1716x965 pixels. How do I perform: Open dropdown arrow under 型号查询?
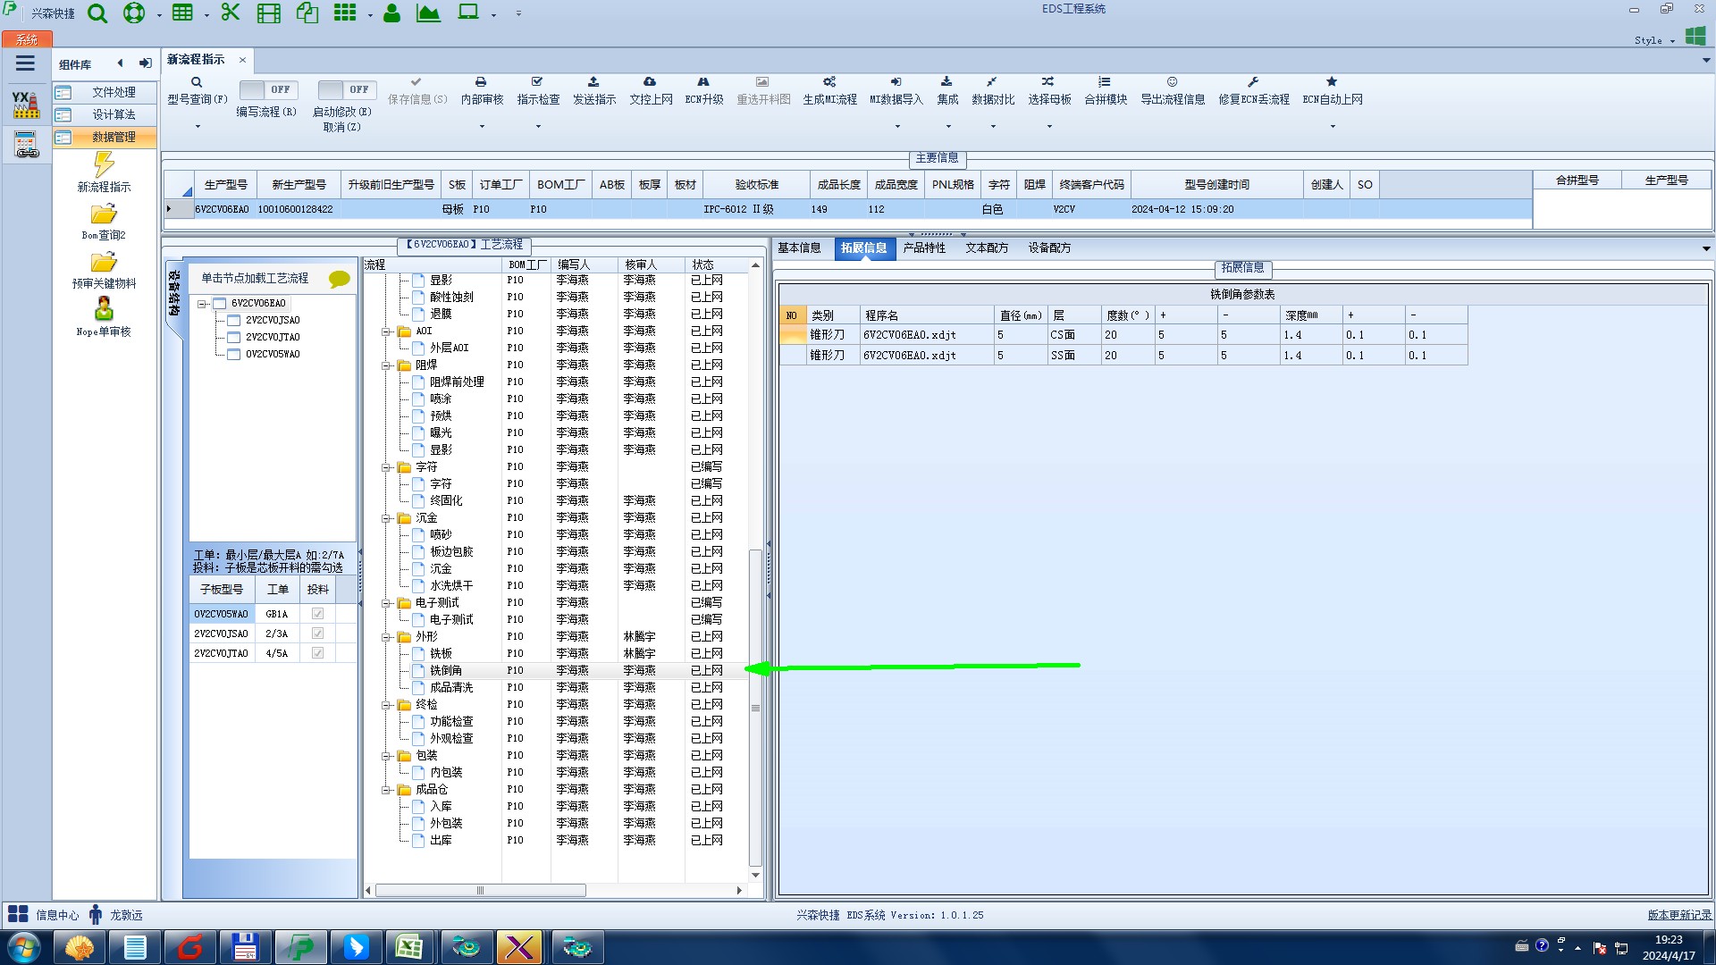tap(198, 126)
